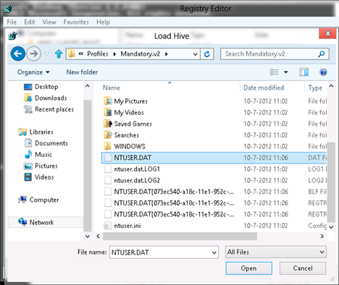The height and width of the screenshot is (285, 339).
Task: Expand the arrow after Mandatory.v2 breadcrumb
Action: pos(166,54)
